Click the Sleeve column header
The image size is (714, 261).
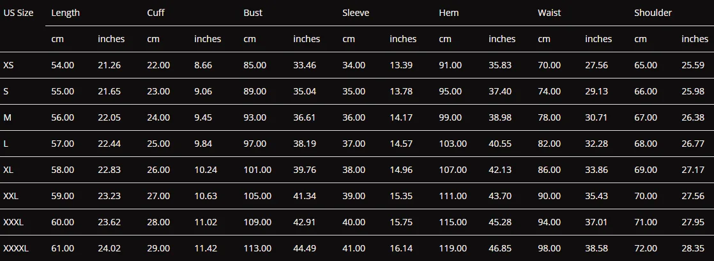coord(356,13)
